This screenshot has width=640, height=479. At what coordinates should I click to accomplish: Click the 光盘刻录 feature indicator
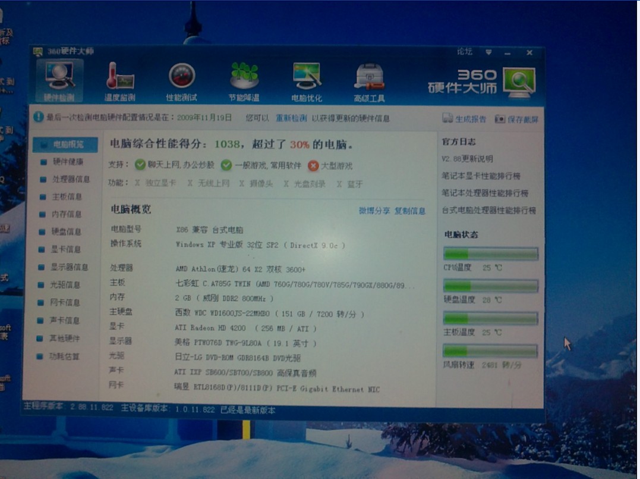tap(305, 183)
